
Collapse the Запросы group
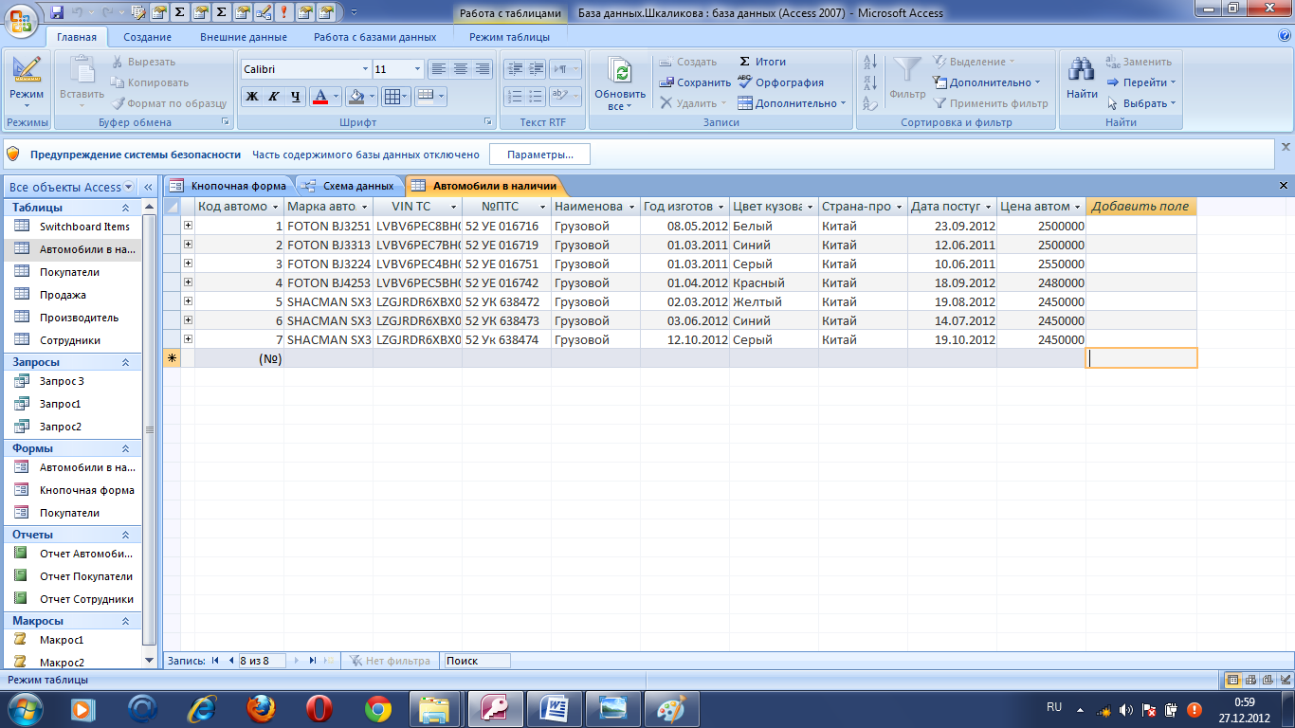click(x=125, y=362)
